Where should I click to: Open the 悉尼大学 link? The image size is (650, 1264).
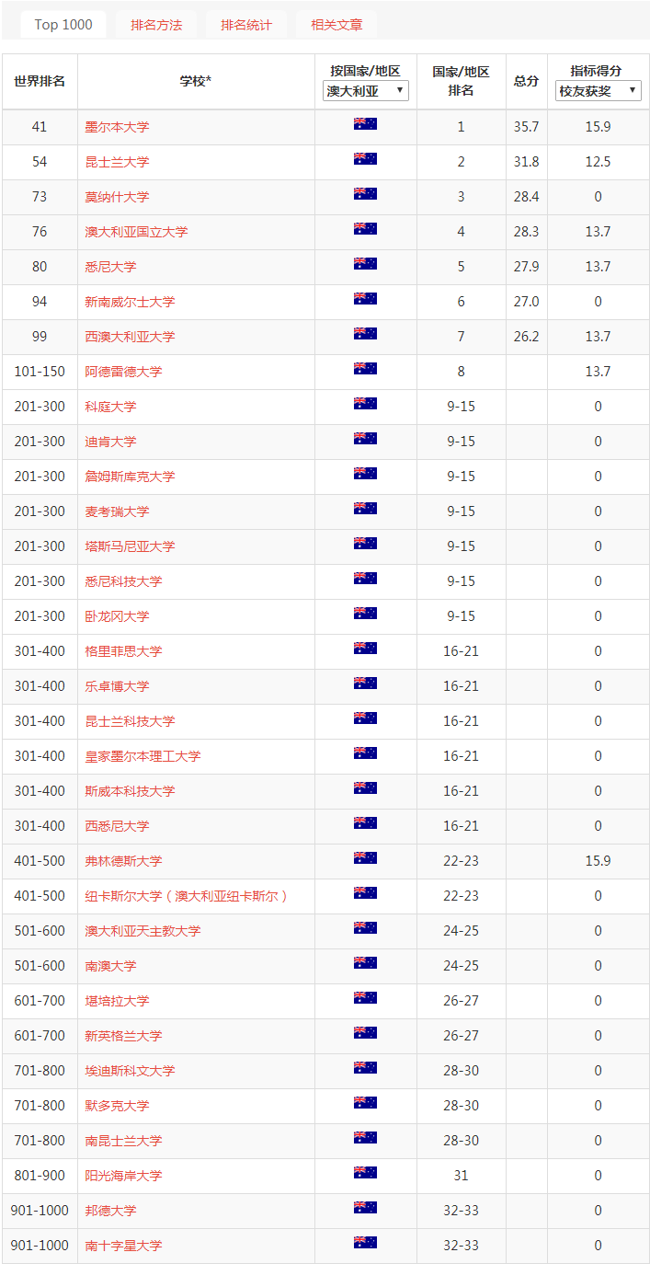coord(110,267)
